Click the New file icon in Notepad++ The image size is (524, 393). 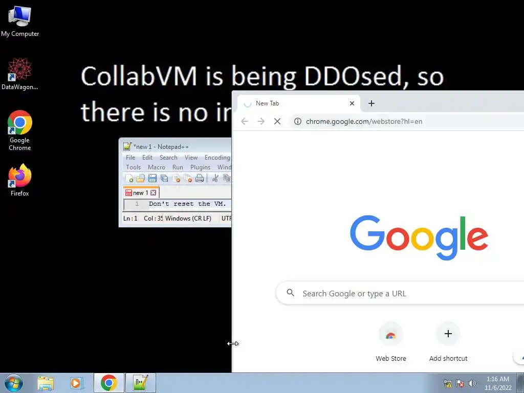(129, 179)
